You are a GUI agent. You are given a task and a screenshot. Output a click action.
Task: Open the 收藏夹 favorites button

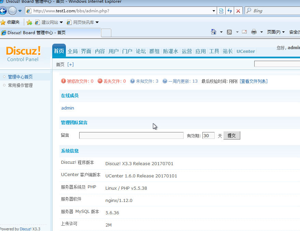click(10, 23)
